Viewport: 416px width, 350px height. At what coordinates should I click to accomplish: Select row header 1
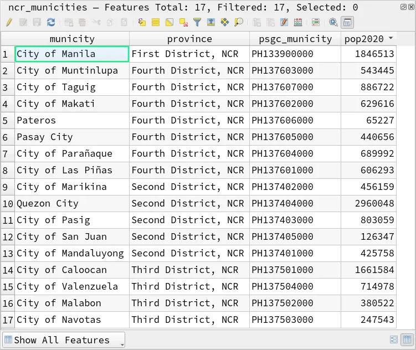8,54
